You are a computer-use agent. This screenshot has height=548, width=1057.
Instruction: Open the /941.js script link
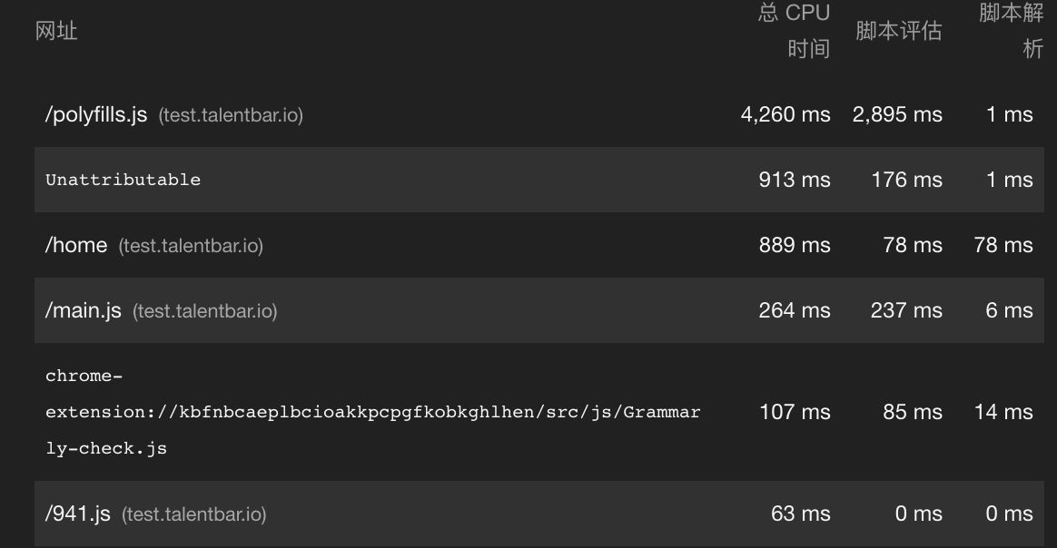(x=78, y=514)
